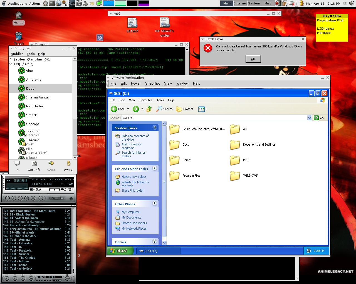Image resolution: width=356 pixels, height=284 pixels.
Task: Open the Explorer address bar dropdown
Action: tap(310, 118)
